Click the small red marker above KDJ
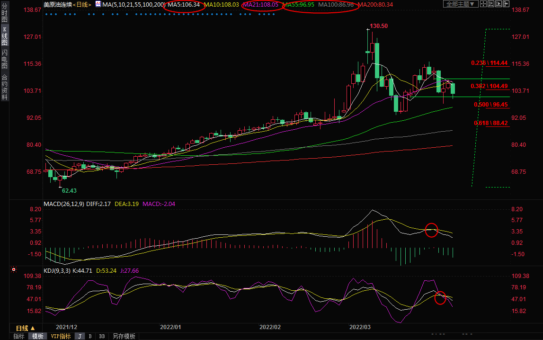 (14, 270)
